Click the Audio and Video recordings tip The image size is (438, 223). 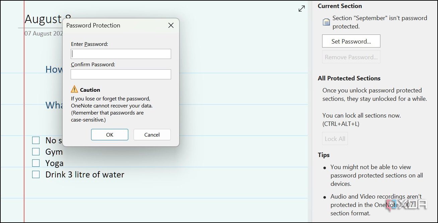(376, 205)
